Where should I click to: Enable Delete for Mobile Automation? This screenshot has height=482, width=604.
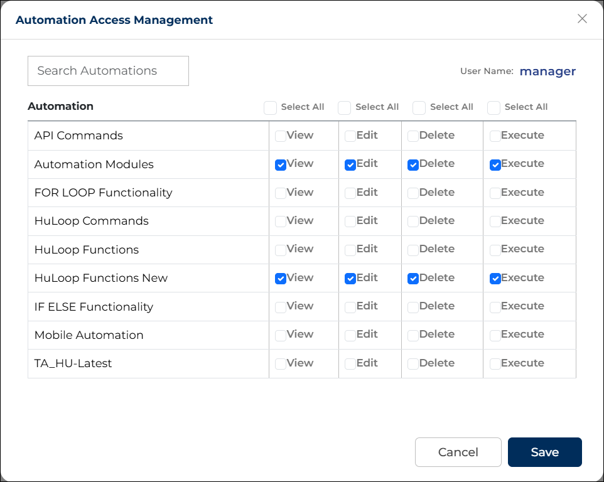pos(413,336)
